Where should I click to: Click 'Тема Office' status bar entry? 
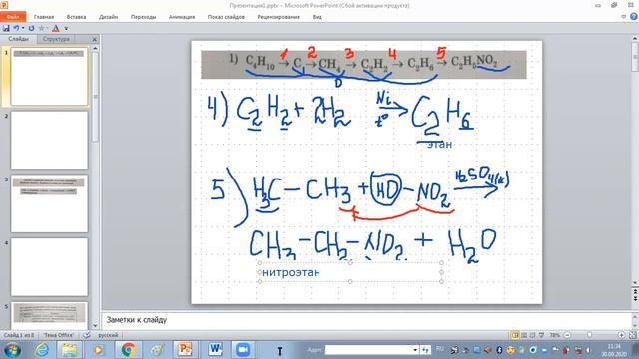click(x=59, y=335)
